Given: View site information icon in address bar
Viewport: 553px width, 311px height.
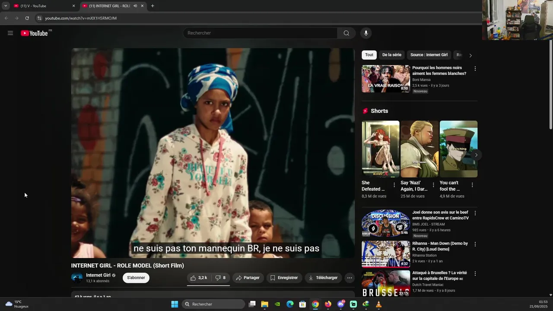Looking at the screenshot, I should (39, 18).
